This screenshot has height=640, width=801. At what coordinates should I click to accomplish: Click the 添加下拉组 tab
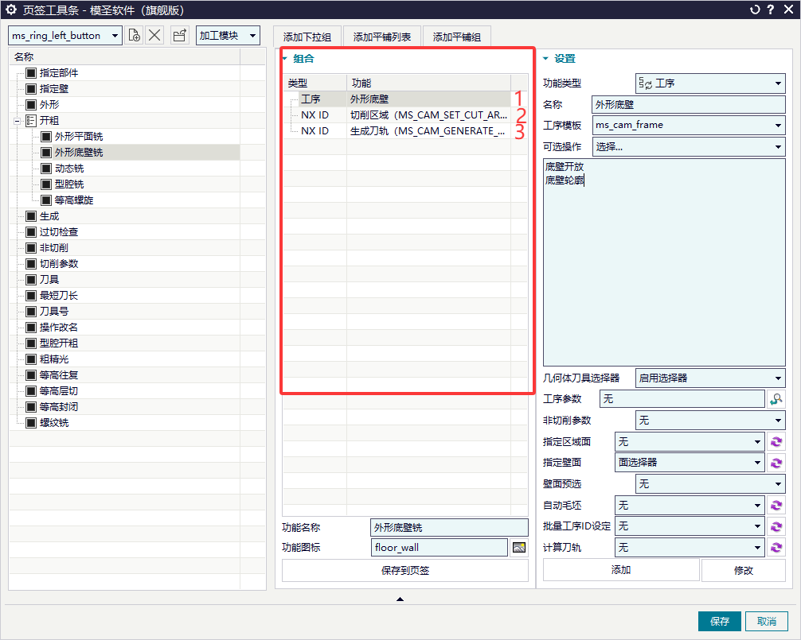[x=307, y=37]
